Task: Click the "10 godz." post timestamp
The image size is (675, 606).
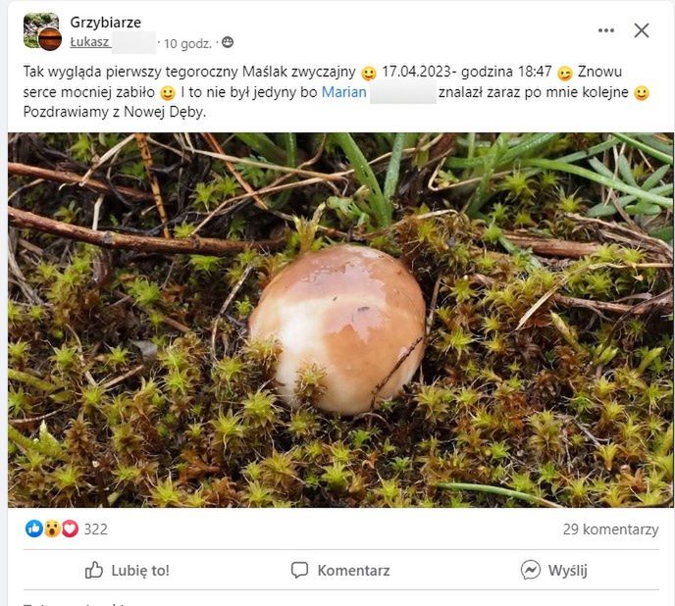Action: [188, 43]
